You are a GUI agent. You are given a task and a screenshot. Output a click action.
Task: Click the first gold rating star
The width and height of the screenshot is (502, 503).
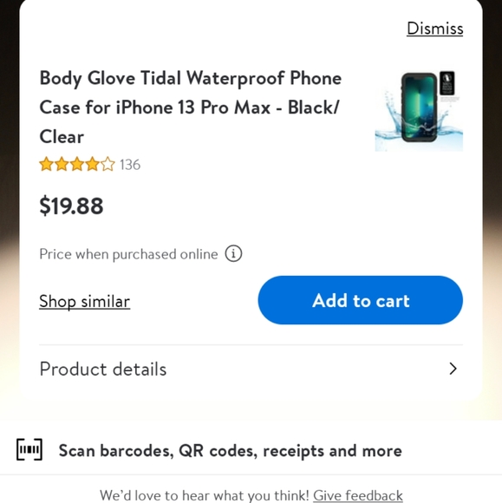46,164
